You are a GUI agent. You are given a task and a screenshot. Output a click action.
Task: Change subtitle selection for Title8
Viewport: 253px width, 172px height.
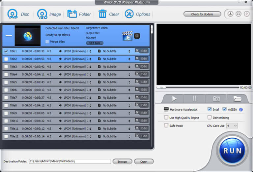(x=129, y=106)
